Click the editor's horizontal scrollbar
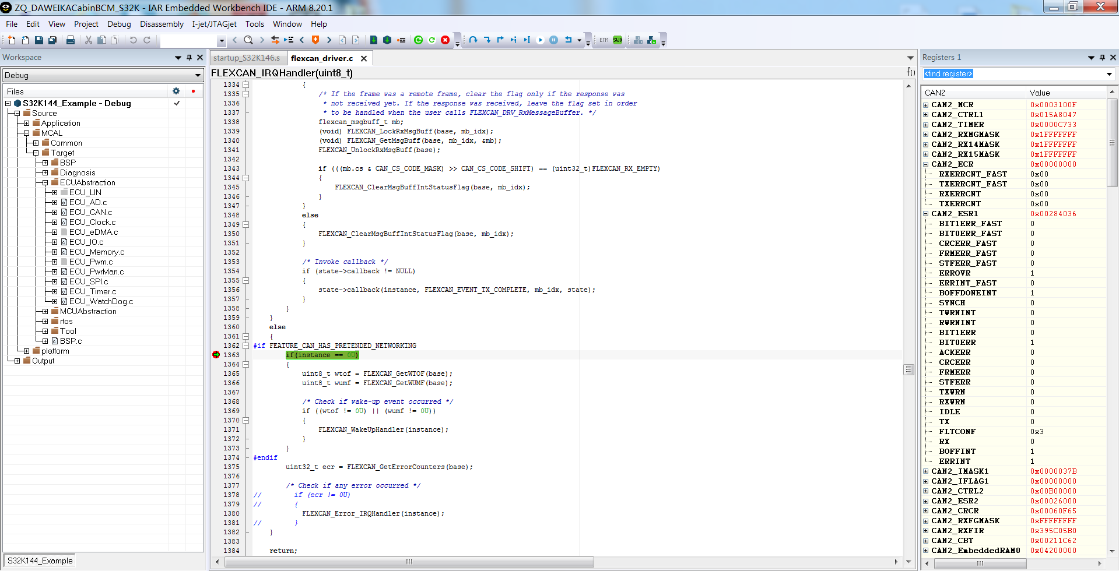 click(408, 562)
